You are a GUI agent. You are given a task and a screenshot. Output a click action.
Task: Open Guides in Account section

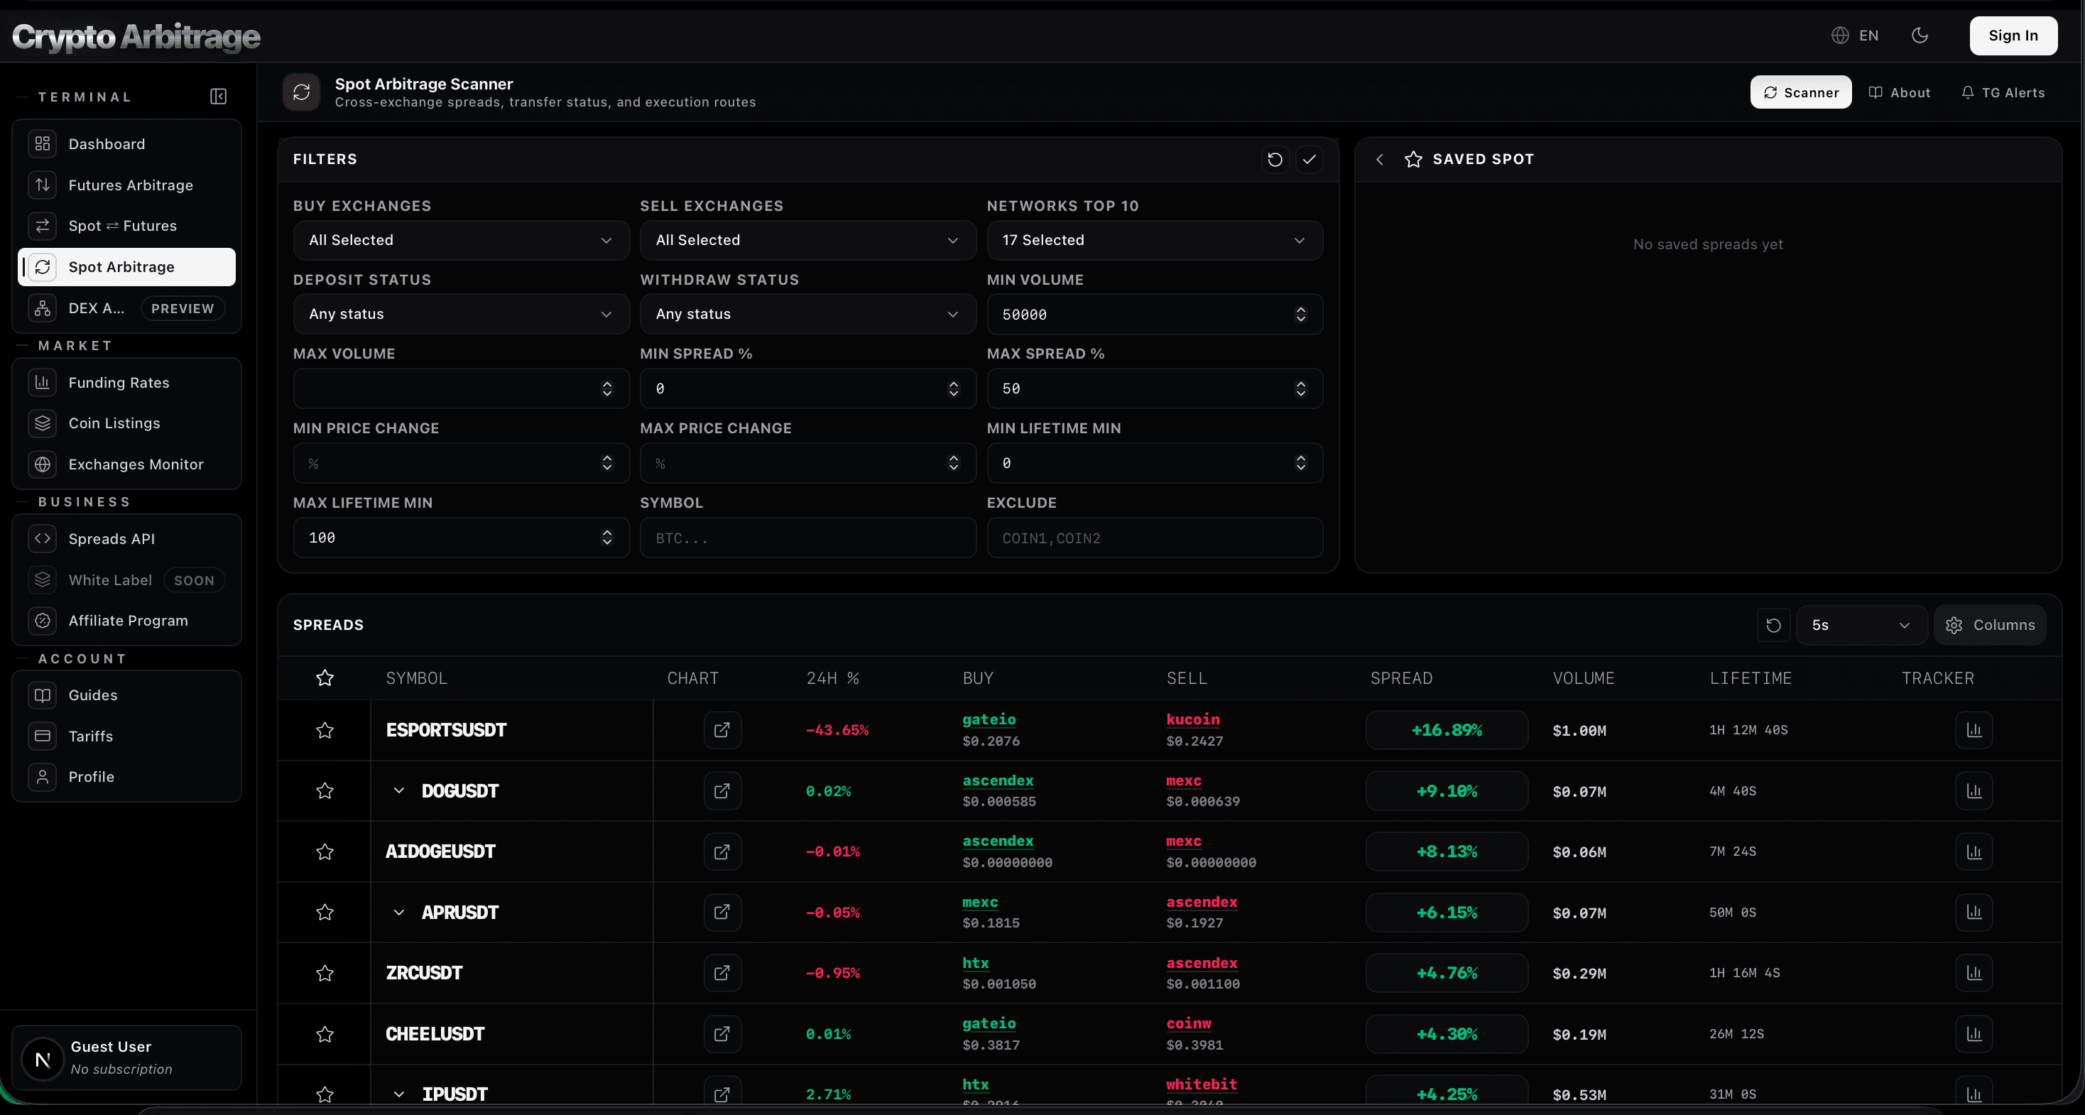point(127,695)
